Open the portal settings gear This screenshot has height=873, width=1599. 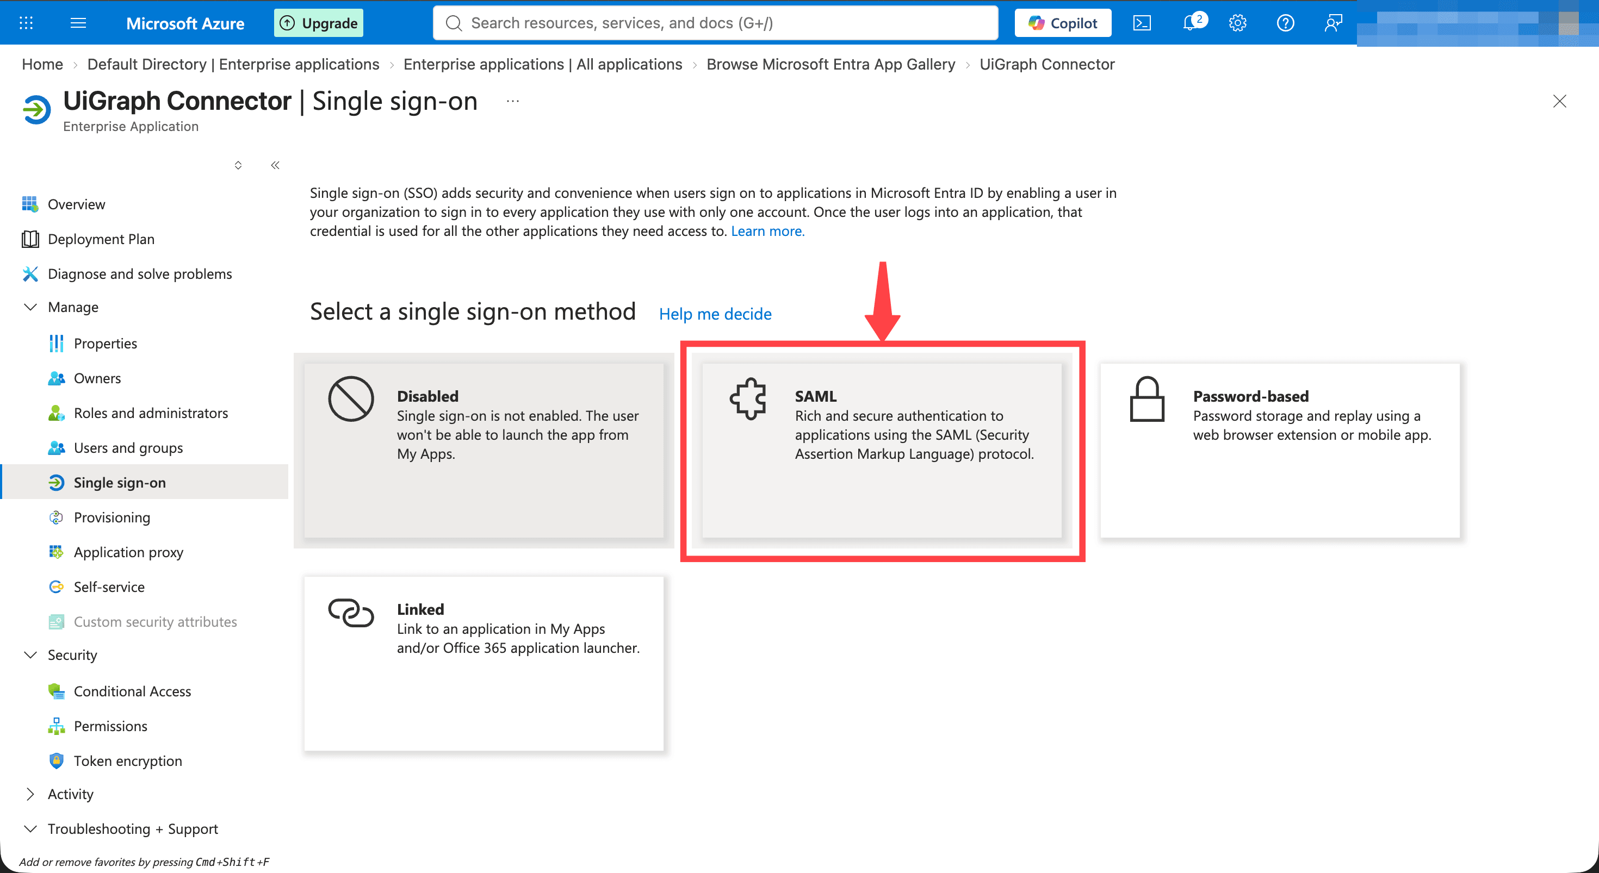(1238, 23)
